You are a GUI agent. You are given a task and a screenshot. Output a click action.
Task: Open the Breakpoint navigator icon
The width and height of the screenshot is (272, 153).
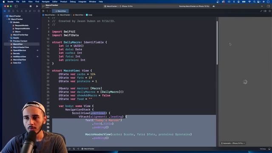coord(34,11)
